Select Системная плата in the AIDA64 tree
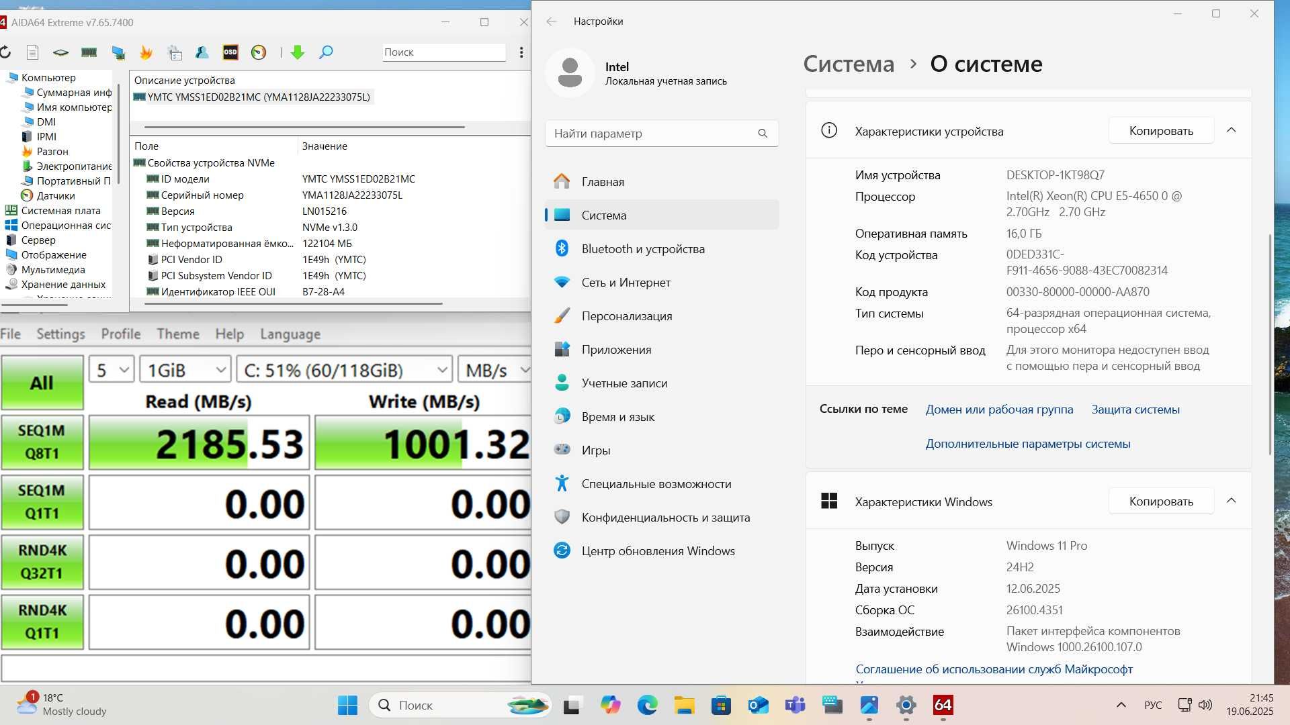The height and width of the screenshot is (725, 1290). coord(60,211)
